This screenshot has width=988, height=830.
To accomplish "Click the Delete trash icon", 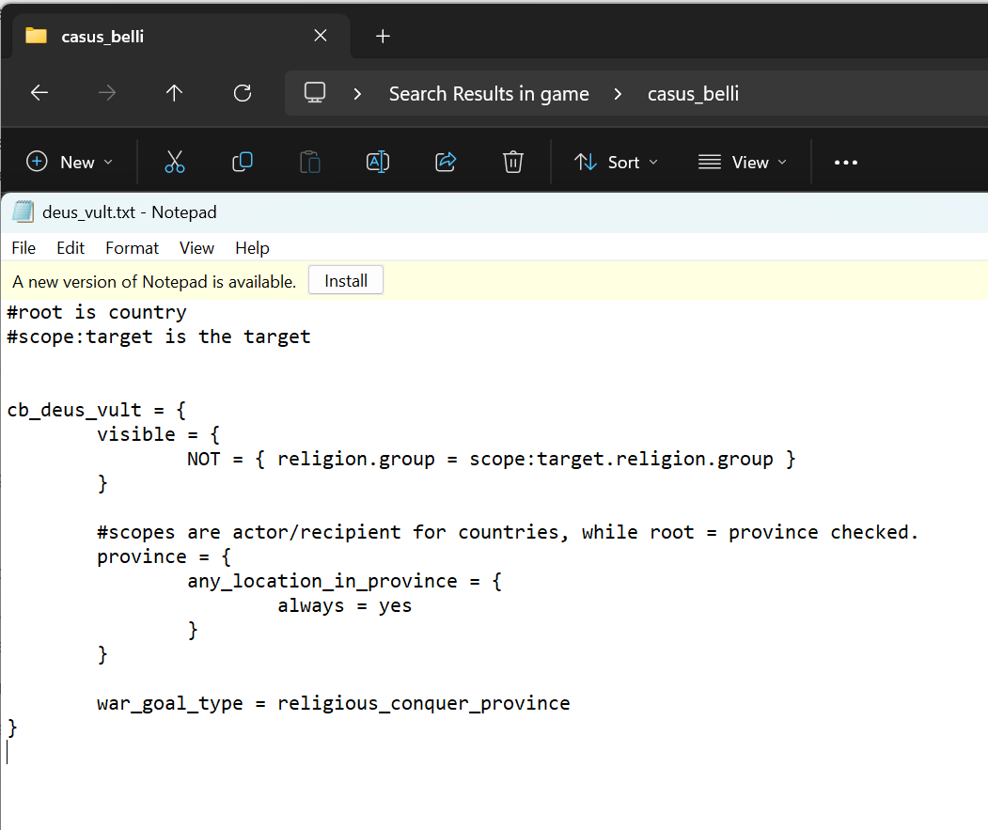I will (x=513, y=162).
